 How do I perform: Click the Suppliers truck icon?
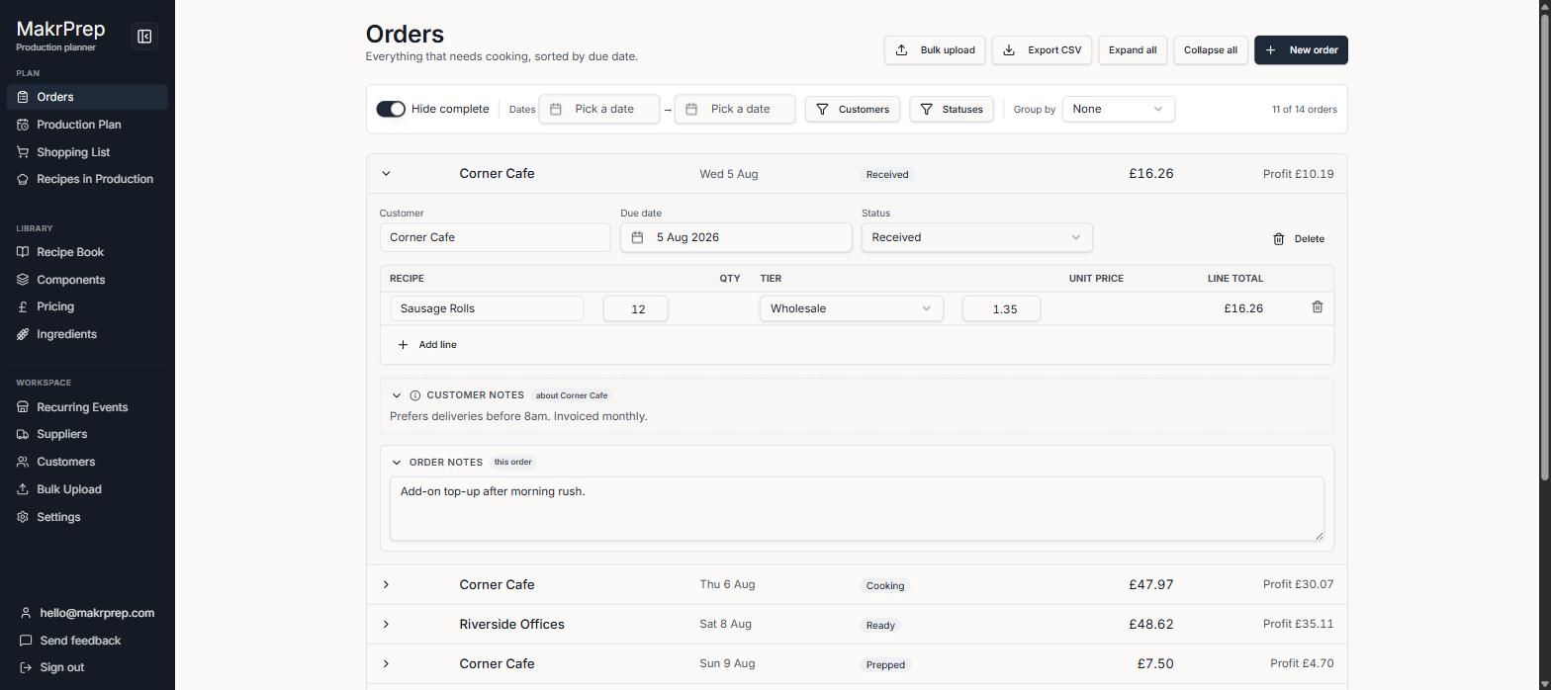(x=23, y=434)
